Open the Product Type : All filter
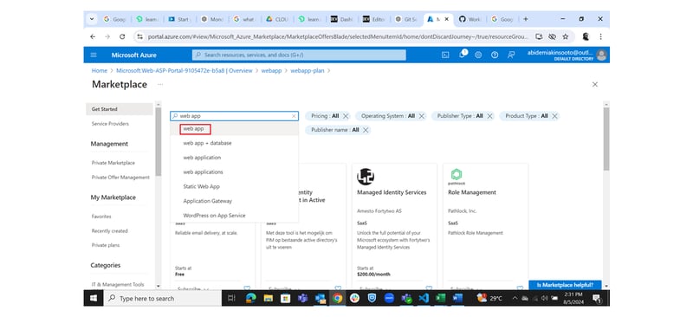Viewport: 693px width, 317px height. [527, 116]
